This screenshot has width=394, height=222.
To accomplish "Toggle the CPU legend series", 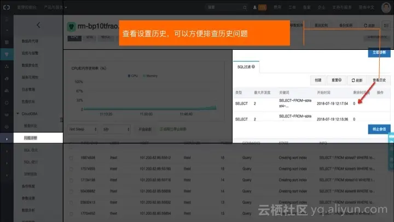I will (132, 76).
